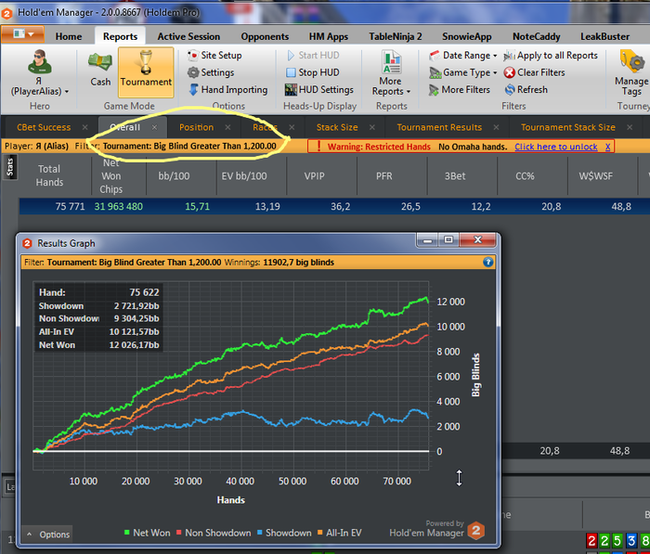Expand the graph Options panel
650x554 pixels.
[x=48, y=535]
